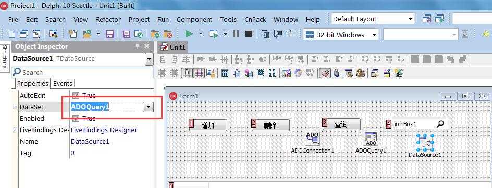Open the Project menu
Image resolution: width=492 pixels, height=188 pixels.
click(139, 19)
